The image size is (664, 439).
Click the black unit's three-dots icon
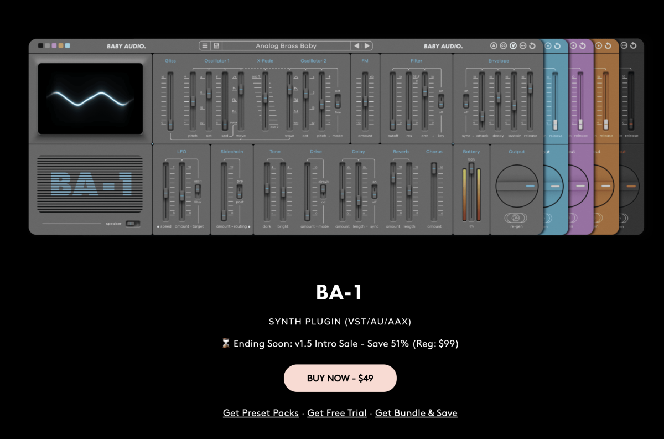[624, 46]
